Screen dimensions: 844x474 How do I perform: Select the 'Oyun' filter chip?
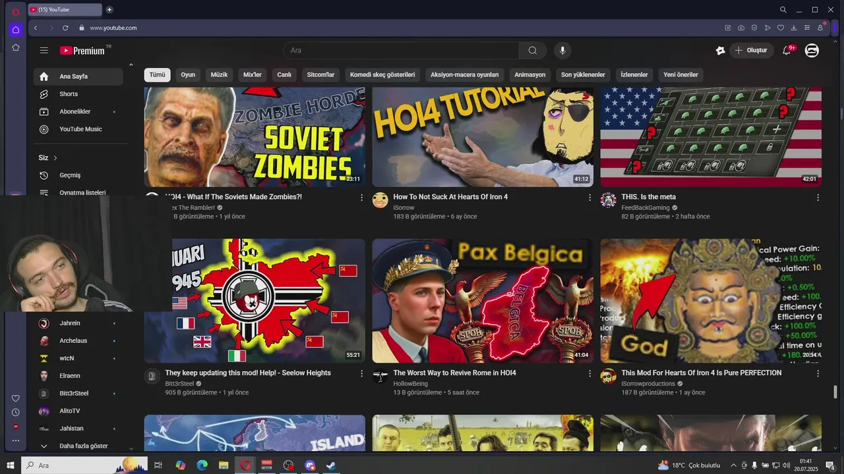click(188, 74)
